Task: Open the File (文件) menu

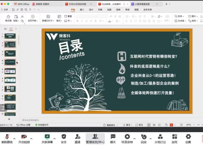Action: (5, 10)
